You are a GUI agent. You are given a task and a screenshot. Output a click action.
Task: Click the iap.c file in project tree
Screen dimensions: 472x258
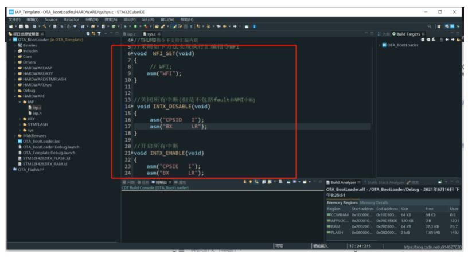[x=37, y=107]
